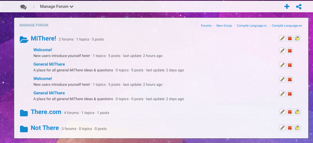Delete the Not There group

tap(290, 128)
